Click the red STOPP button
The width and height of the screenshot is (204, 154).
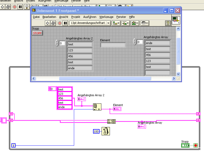(37, 33)
